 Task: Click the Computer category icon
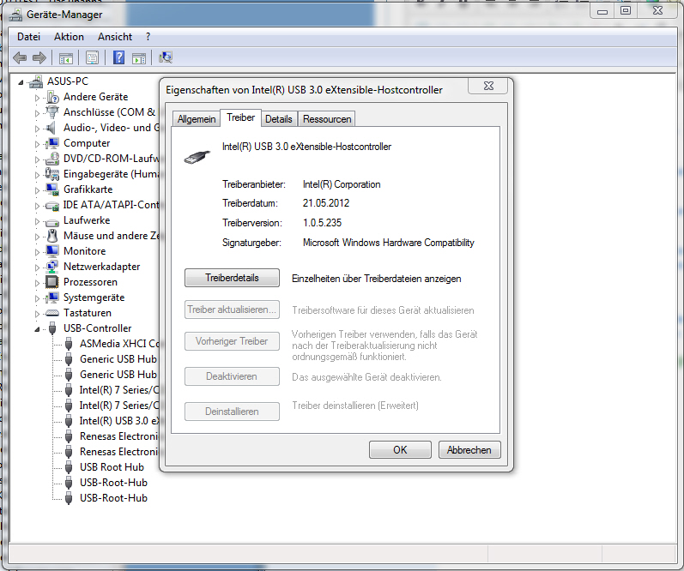52,143
